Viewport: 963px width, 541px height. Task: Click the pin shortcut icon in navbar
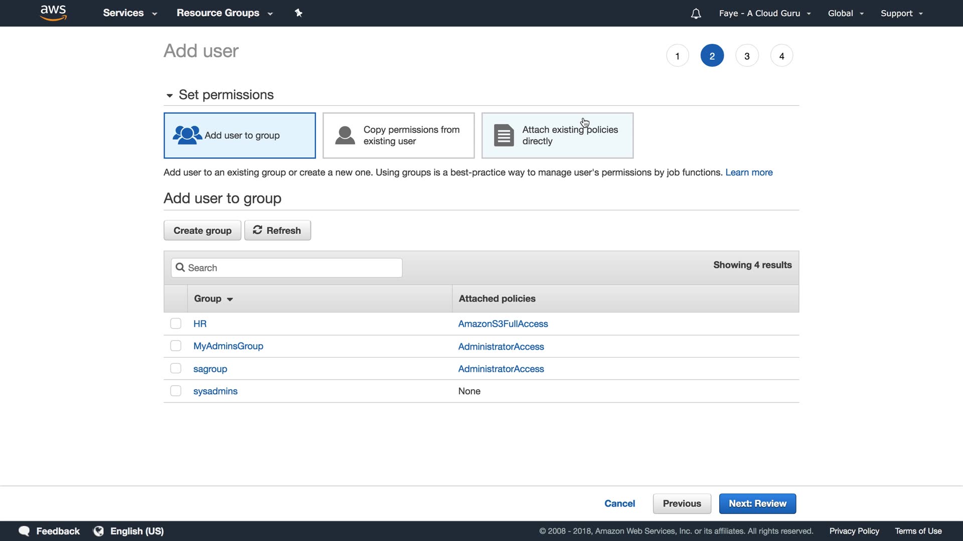click(298, 13)
